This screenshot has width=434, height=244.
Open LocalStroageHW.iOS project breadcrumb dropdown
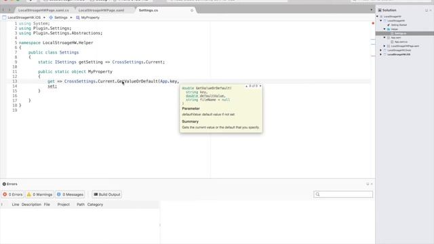tap(24, 18)
